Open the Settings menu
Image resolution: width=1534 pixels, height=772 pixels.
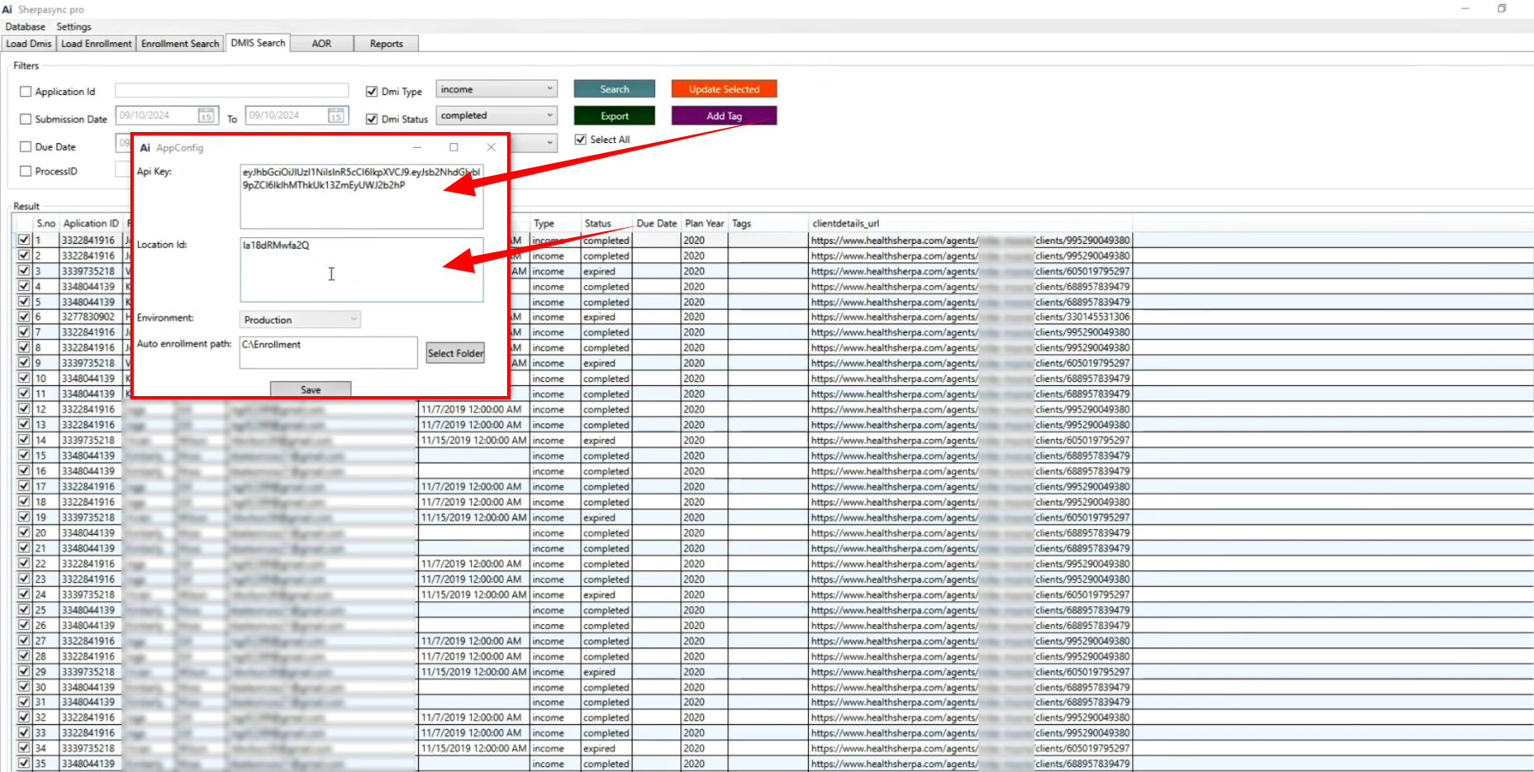pyautogui.click(x=74, y=27)
